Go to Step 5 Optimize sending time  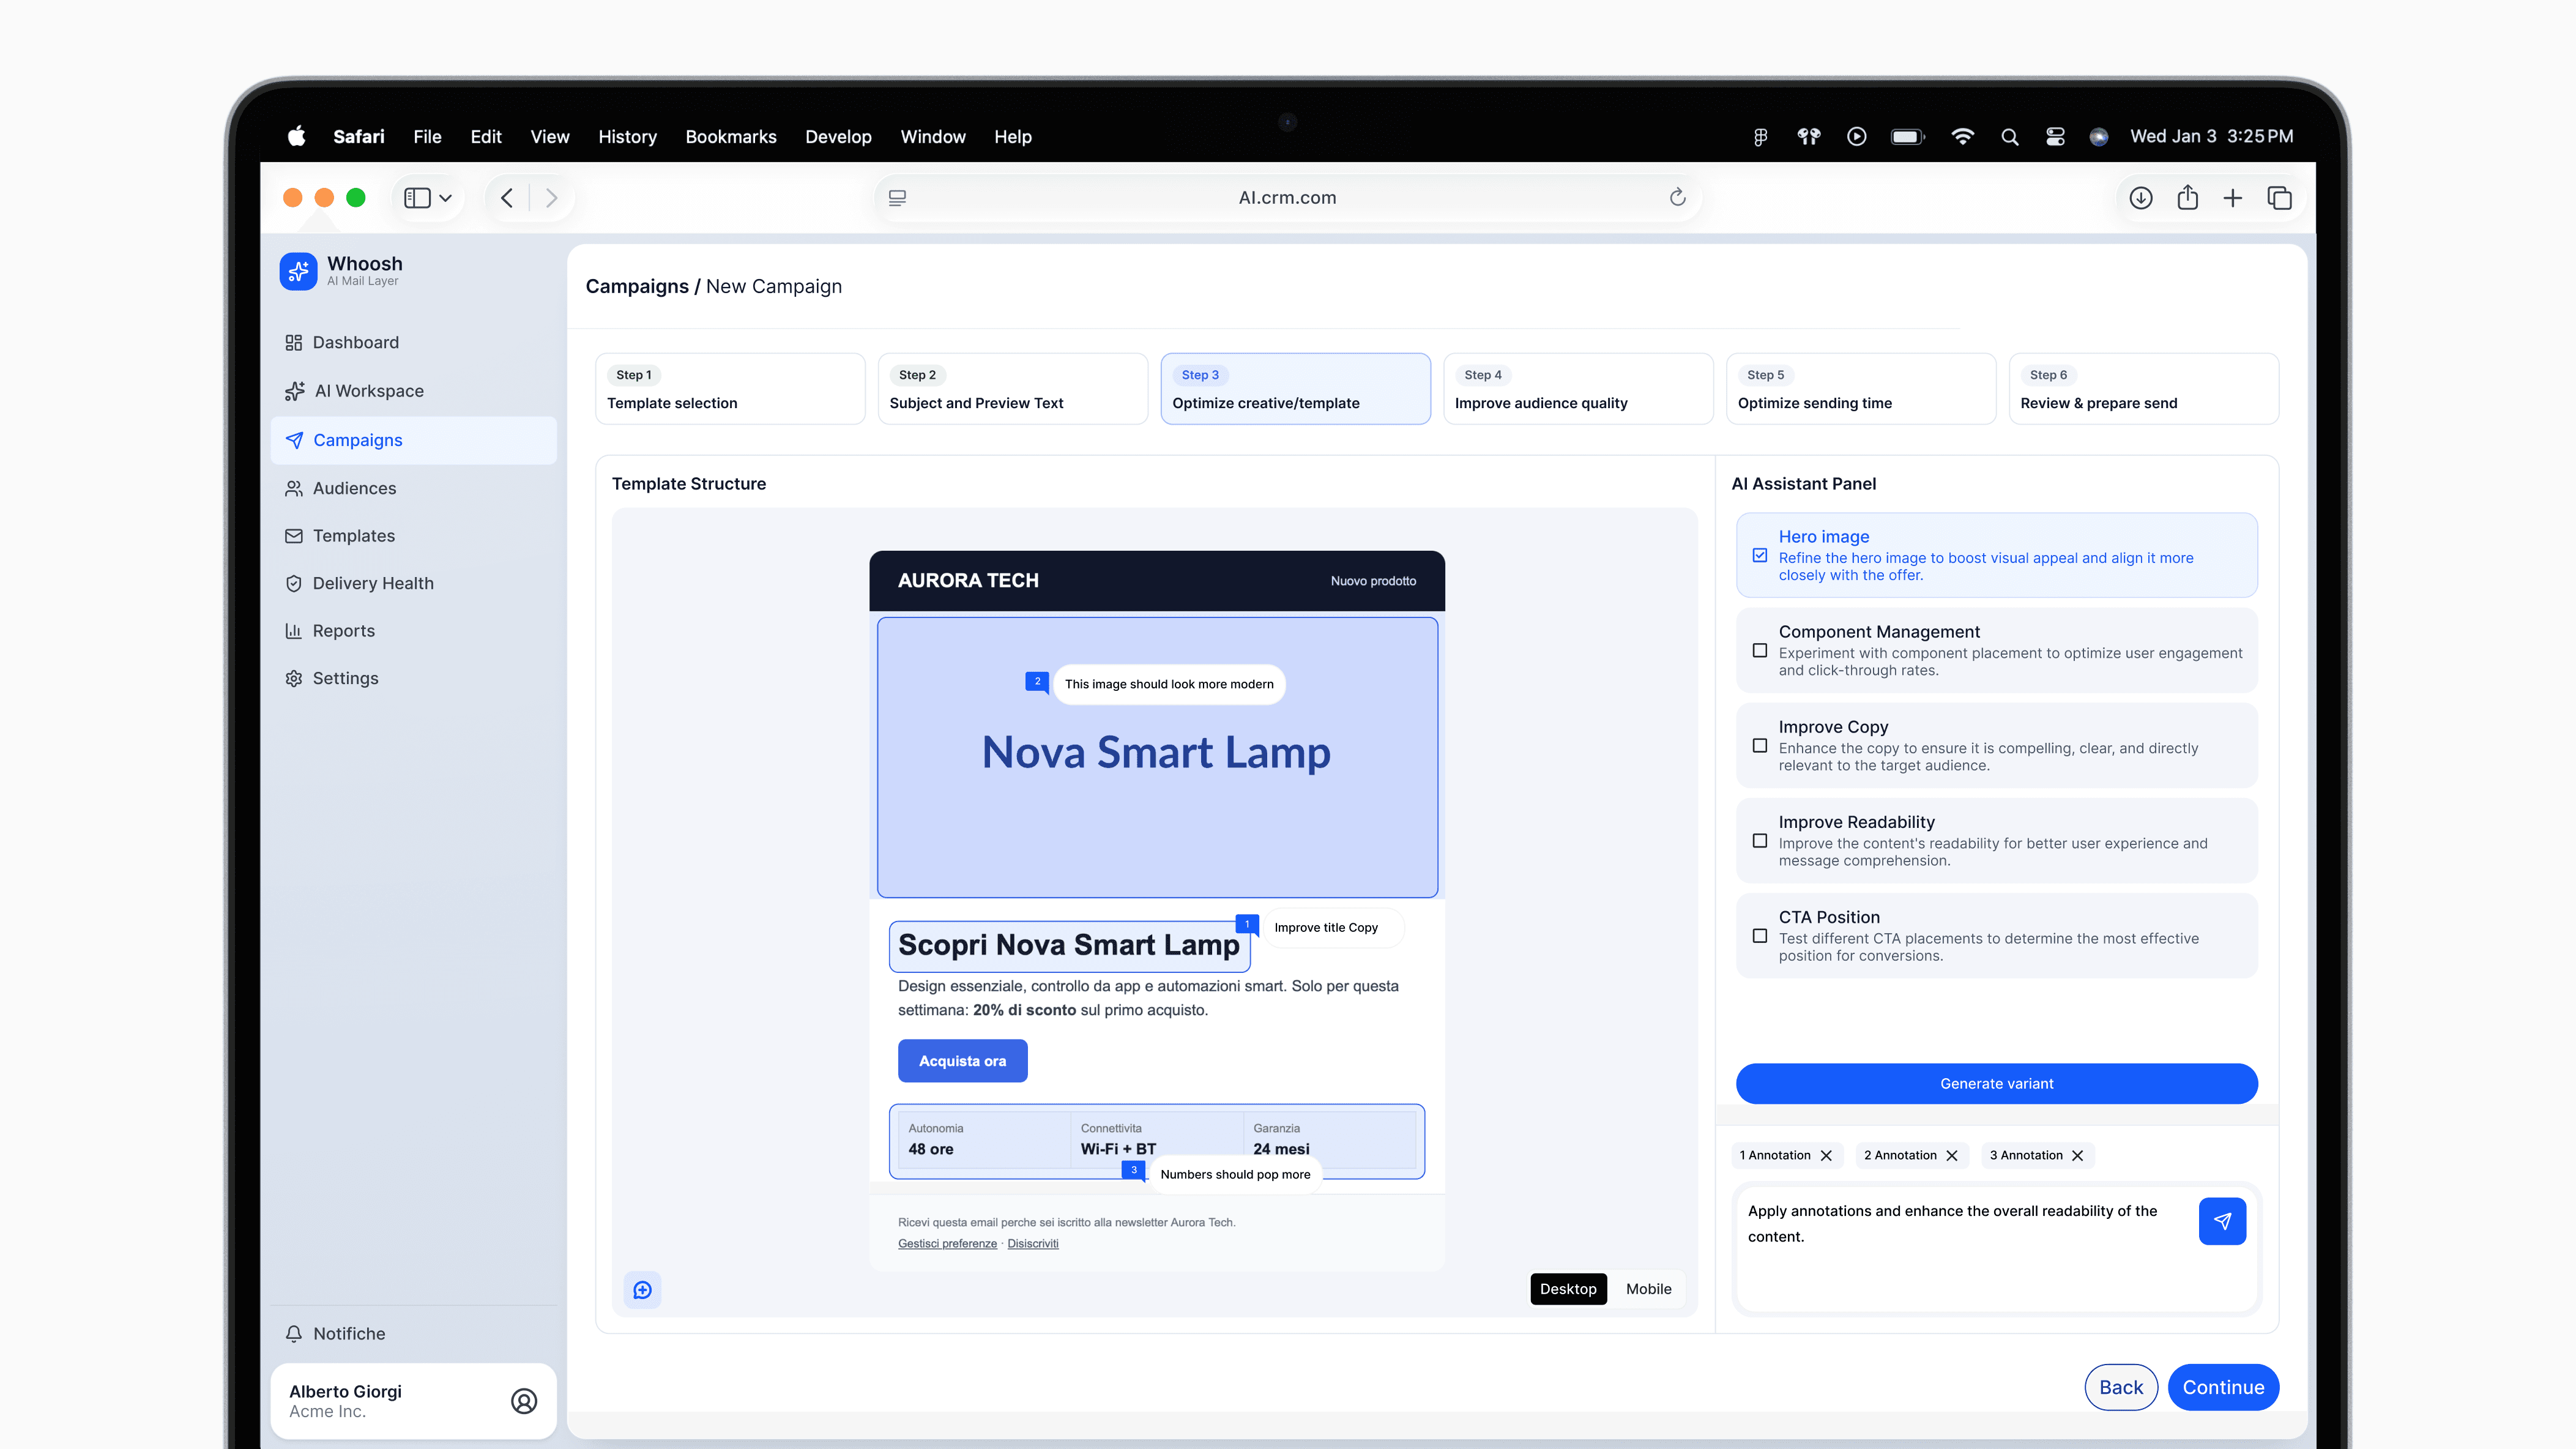tap(1861, 389)
